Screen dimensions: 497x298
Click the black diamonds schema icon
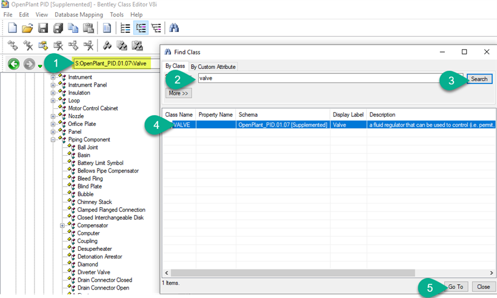(x=107, y=45)
